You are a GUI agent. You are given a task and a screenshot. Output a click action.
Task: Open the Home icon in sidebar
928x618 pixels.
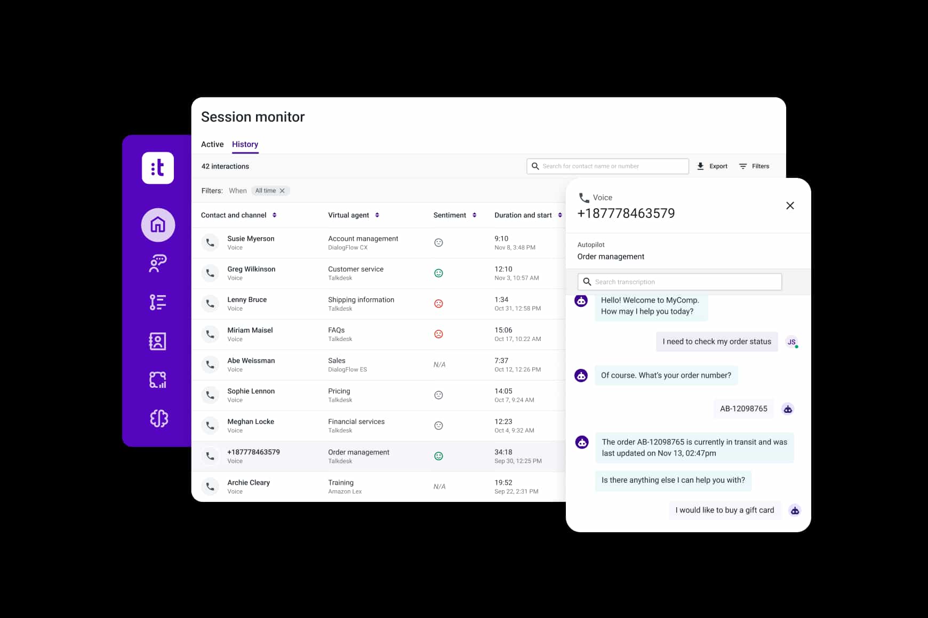[x=158, y=225]
